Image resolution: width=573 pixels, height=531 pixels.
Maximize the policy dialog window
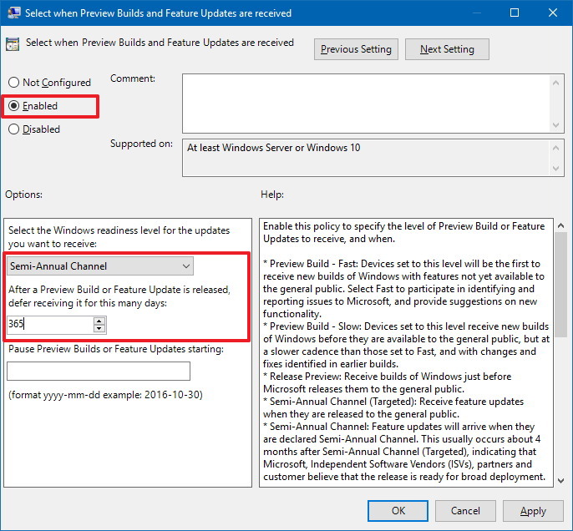pos(515,13)
